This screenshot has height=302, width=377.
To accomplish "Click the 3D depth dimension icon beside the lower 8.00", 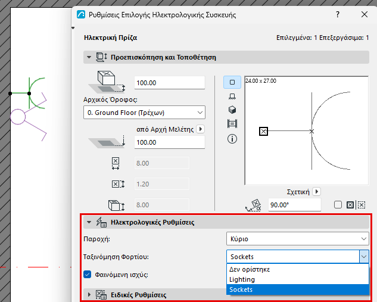I will [116, 206].
